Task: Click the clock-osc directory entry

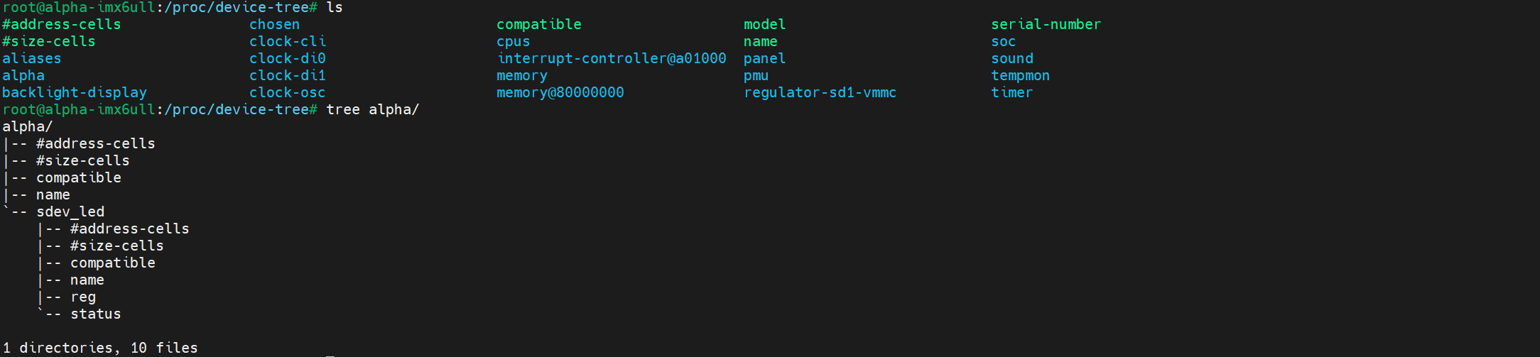Action: (x=287, y=92)
